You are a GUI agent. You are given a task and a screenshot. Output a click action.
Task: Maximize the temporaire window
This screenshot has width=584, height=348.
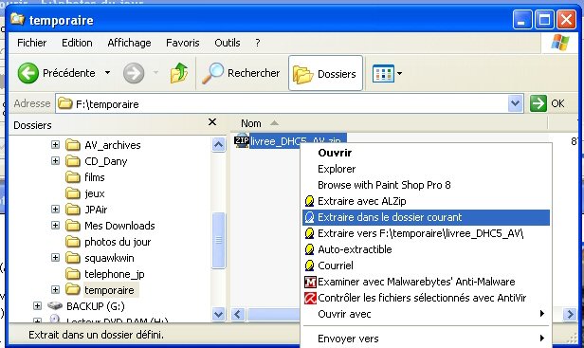pos(544,19)
